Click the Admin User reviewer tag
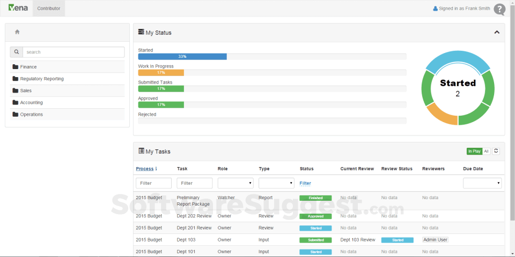Screen dimensions: 515x257 (435, 240)
